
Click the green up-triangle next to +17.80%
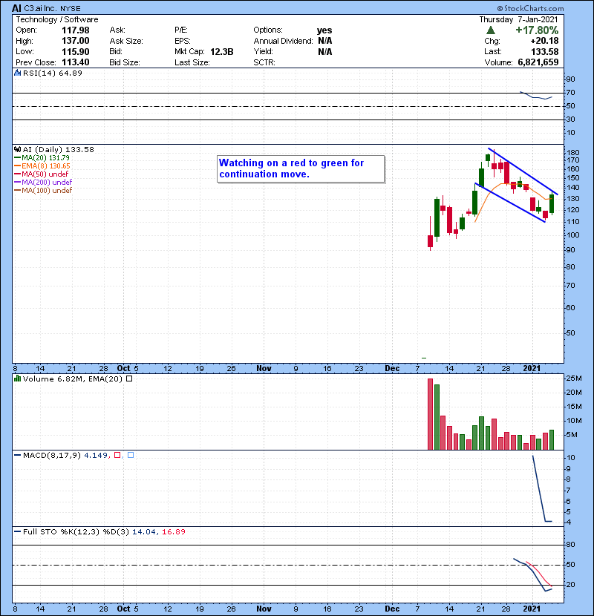pos(490,30)
